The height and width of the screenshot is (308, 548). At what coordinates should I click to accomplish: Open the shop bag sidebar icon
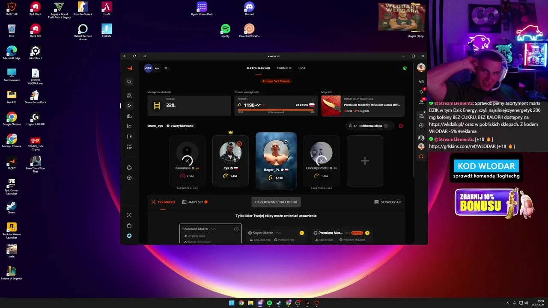point(129,225)
